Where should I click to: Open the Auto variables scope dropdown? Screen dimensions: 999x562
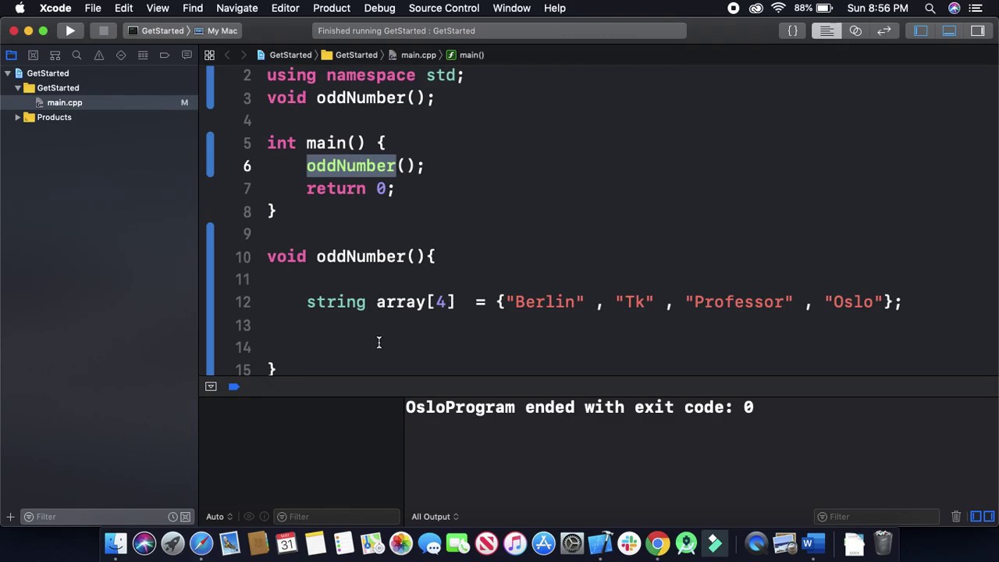coord(219,517)
